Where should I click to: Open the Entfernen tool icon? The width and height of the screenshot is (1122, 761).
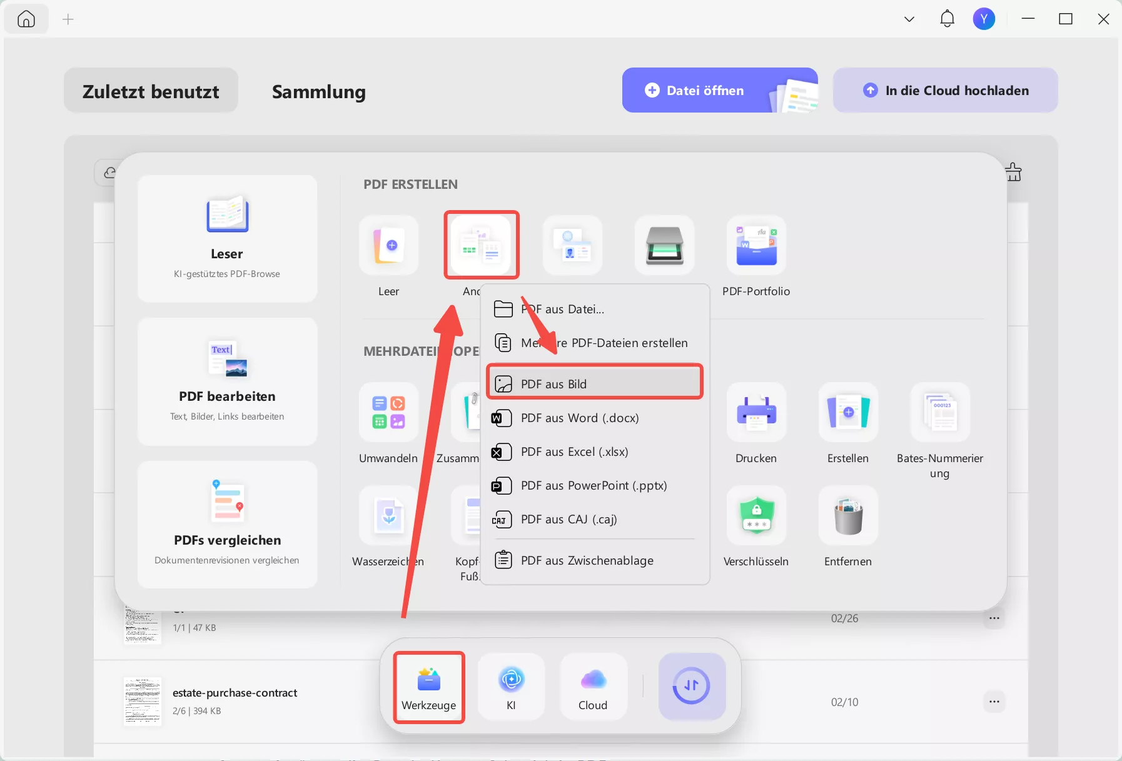coord(848,515)
